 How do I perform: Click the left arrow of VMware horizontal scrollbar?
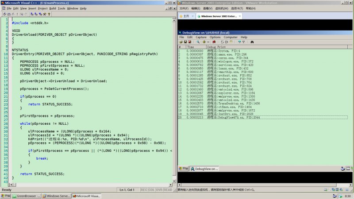coord(180,185)
